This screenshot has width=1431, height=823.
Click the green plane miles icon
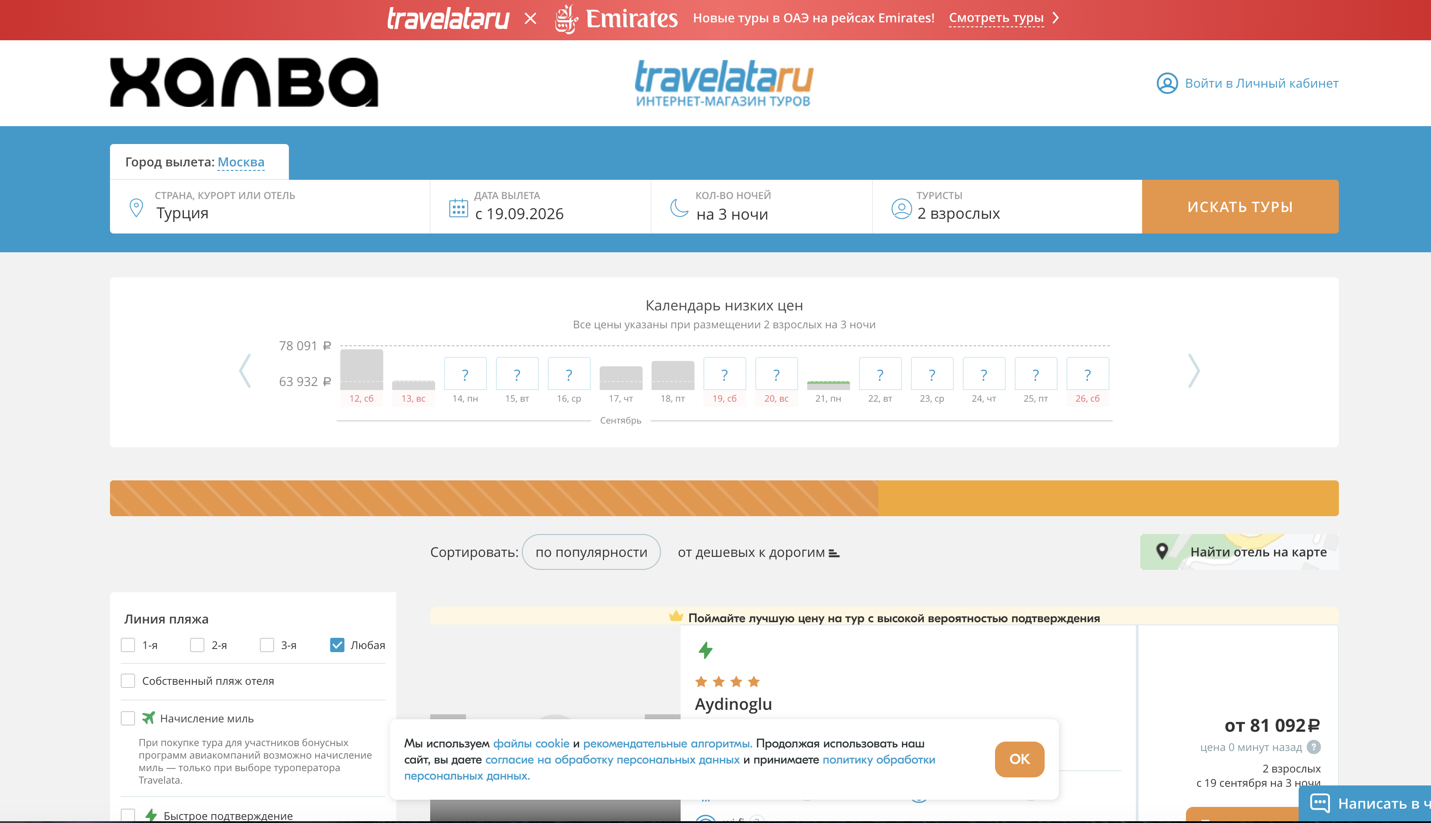pyautogui.click(x=148, y=718)
